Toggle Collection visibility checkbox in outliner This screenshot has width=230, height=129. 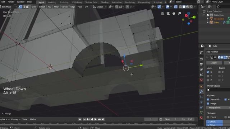pos(208,15)
